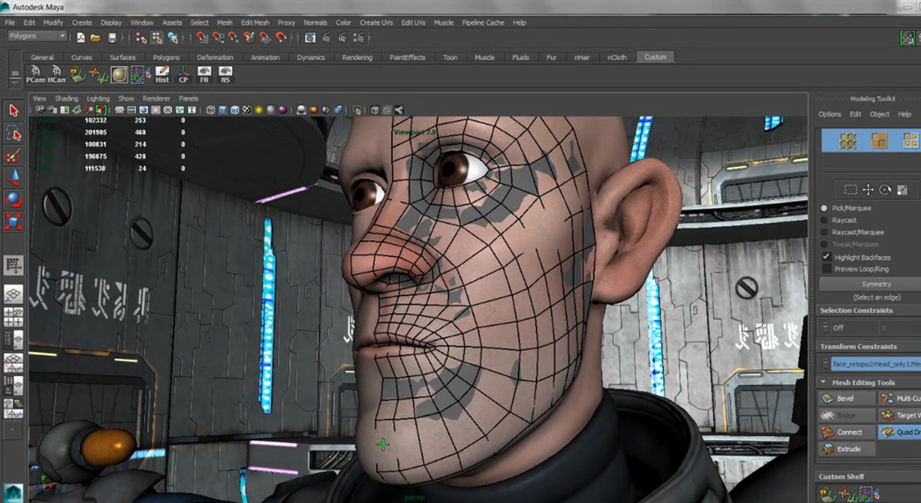The height and width of the screenshot is (503, 921).
Task: Switch to the Custom shelf tab
Action: click(x=655, y=56)
